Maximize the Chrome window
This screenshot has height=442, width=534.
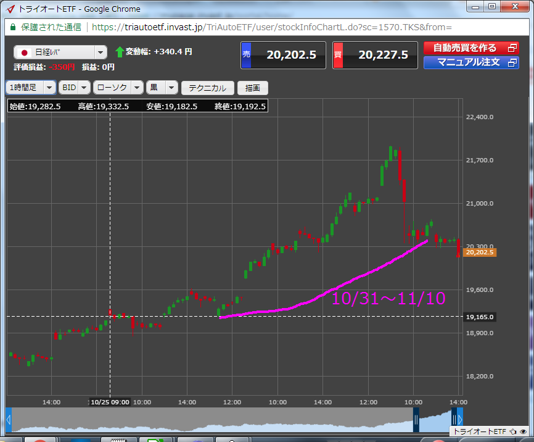pyautogui.click(x=492, y=6)
